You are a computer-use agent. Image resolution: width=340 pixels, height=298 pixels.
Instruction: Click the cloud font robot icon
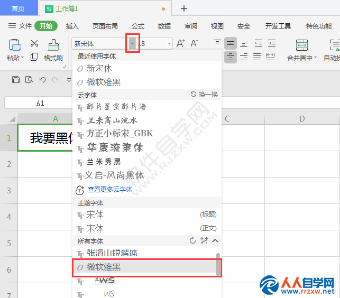[x=79, y=190]
